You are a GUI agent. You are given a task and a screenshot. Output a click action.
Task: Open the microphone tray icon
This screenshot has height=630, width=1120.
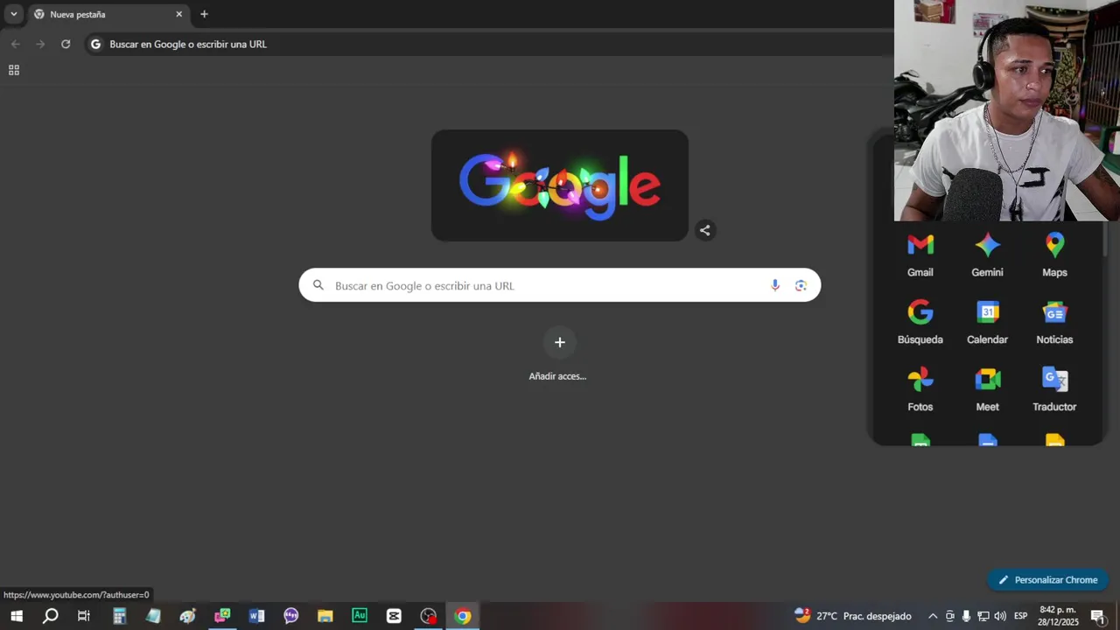[x=966, y=616]
